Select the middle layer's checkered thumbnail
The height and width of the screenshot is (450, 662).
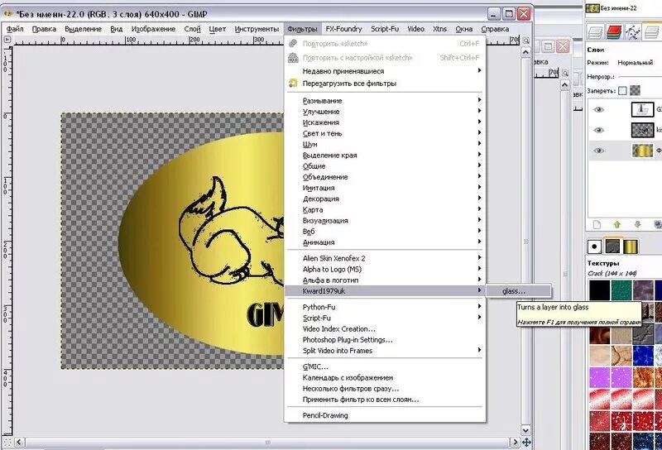(642, 130)
